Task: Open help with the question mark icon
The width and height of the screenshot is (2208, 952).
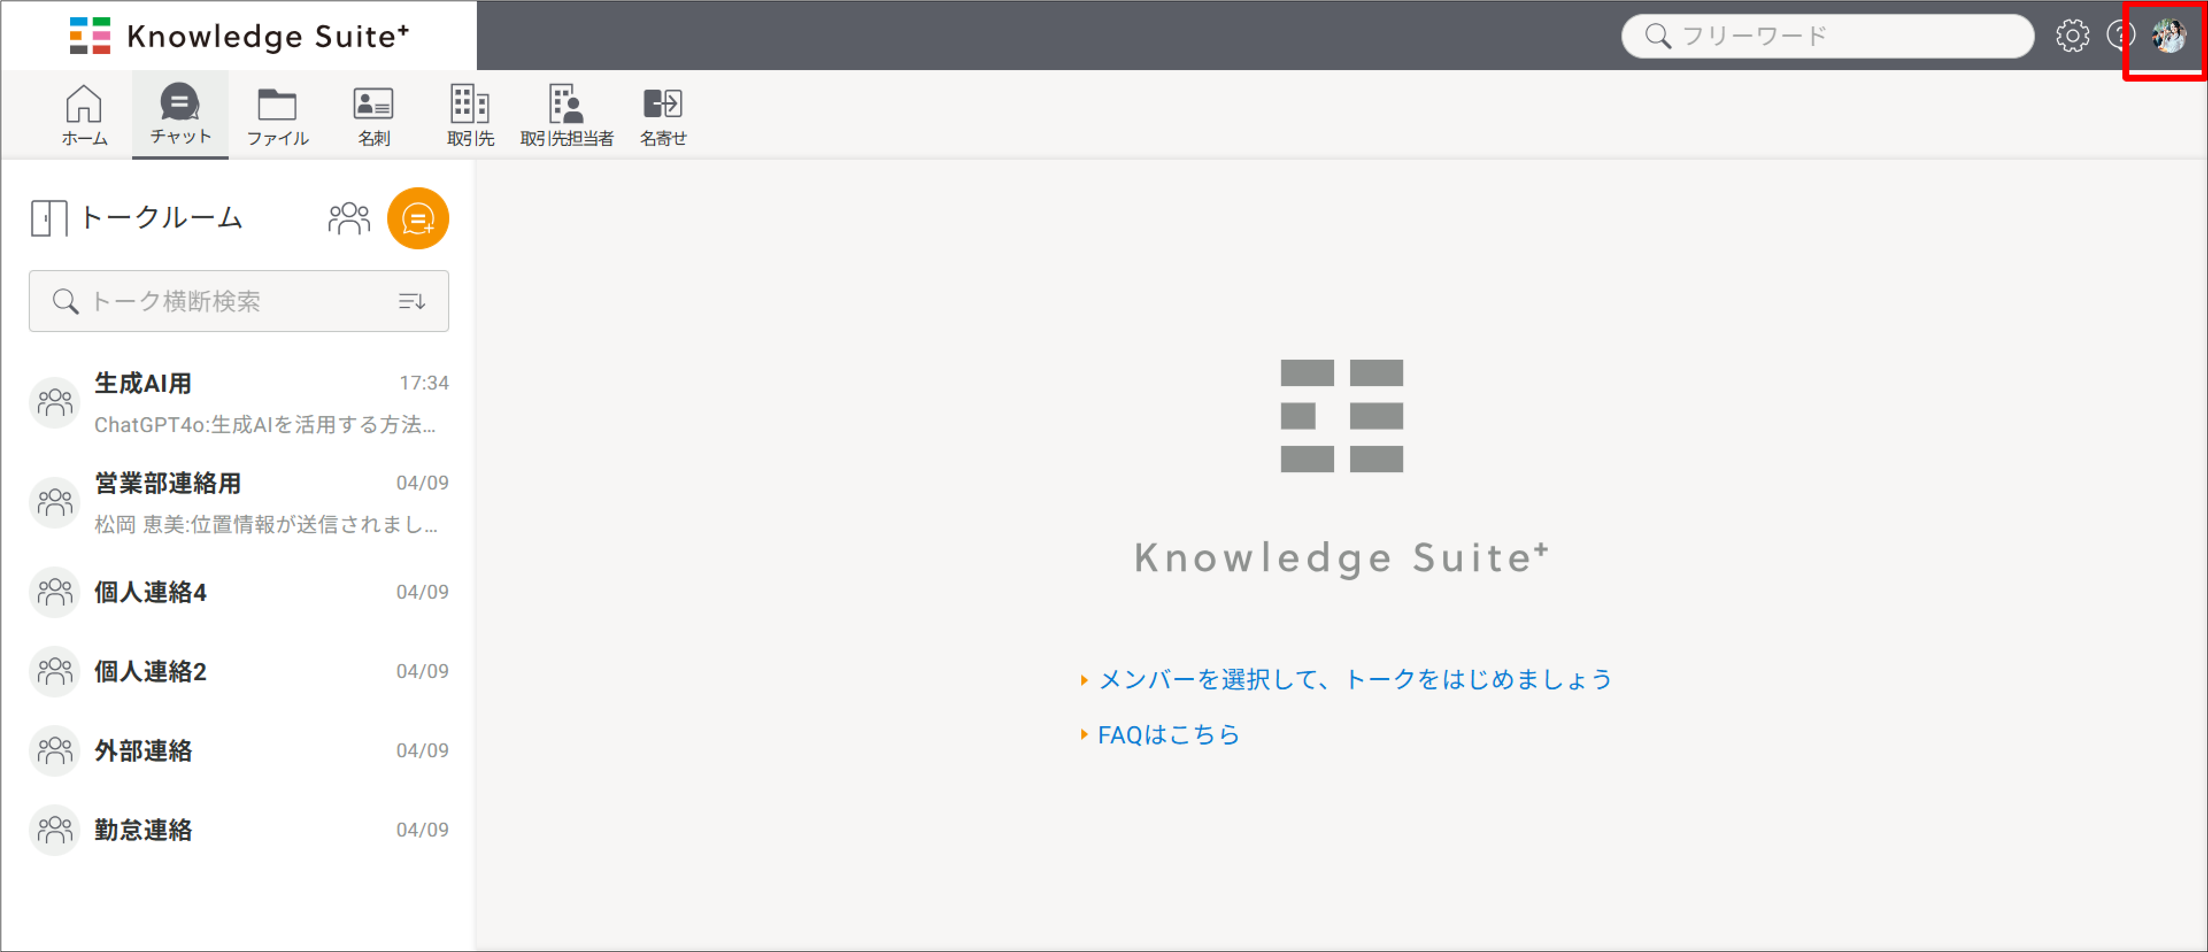Action: point(2121,36)
